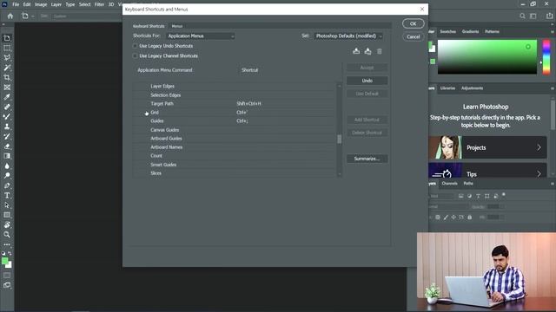
Task: Enable Use Legacy Undo Shortcuts checkbox
Action: click(135, 46)
